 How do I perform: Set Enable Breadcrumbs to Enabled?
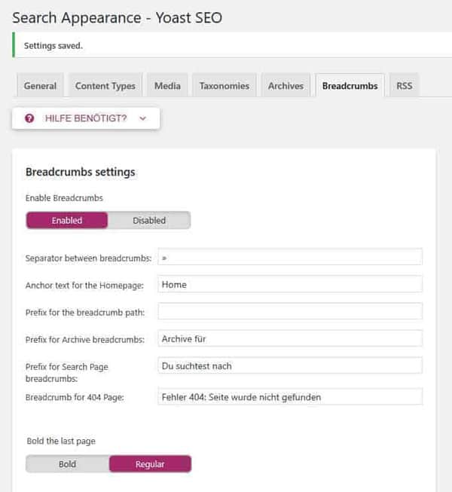pos(67,220)
